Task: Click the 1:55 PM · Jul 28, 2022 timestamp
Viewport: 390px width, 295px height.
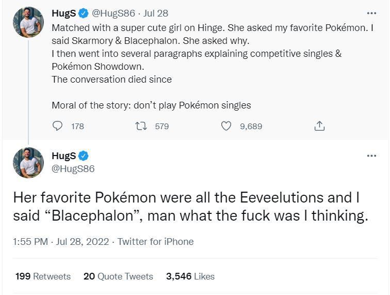Action: coord(61,241)
